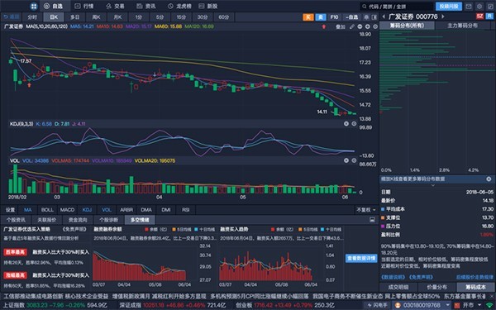
Task: Click the top-right skin or window icon
Action: coord(490,6)
